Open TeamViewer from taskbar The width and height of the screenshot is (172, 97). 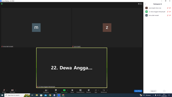[54, 95]
